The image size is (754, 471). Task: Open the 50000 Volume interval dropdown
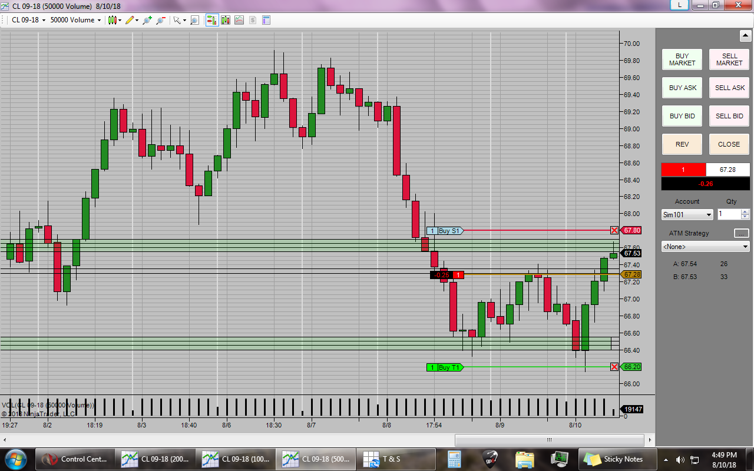click(x=77, y=20)
